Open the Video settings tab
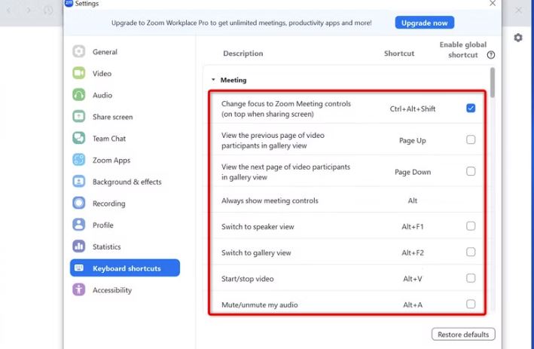Viewport: 534px width, 349px height. pos(125,73)
